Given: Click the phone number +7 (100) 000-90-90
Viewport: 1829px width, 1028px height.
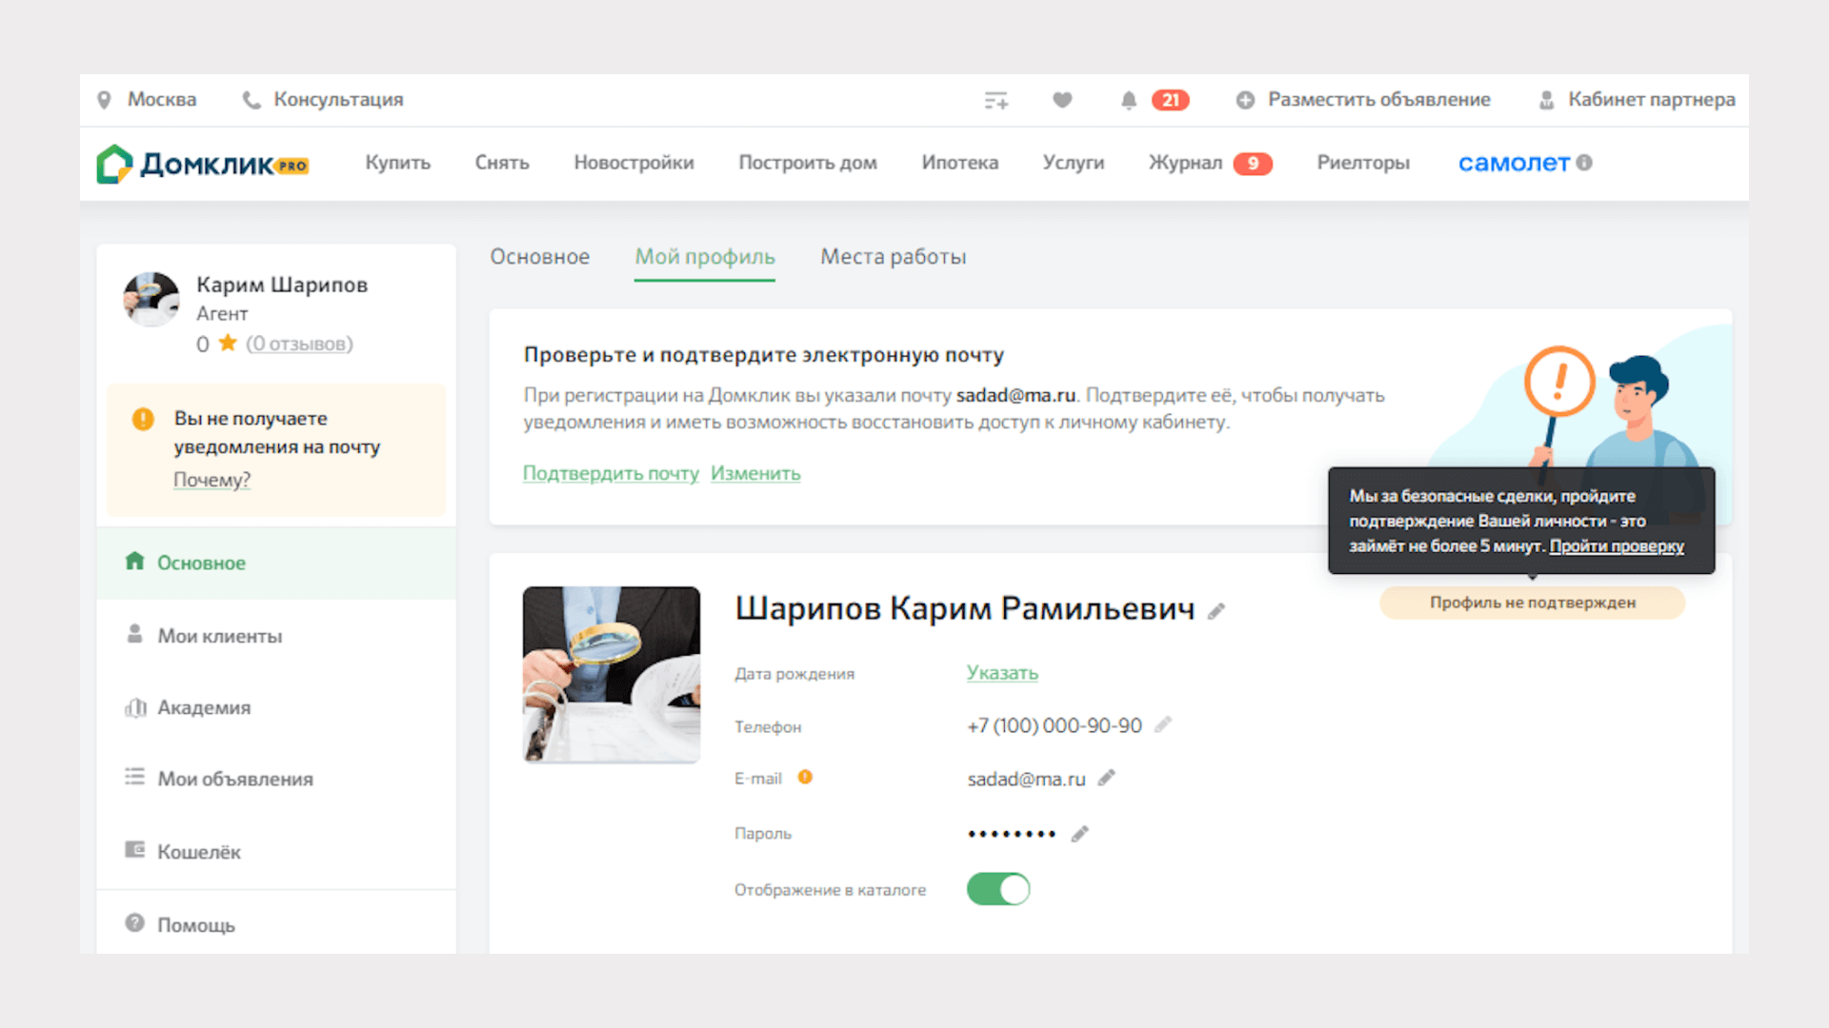Looking at the screenshot, I should (1055, 725).
